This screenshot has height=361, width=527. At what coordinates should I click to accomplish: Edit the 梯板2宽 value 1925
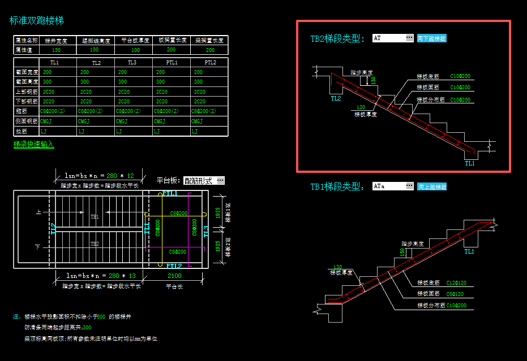[x=218, y=246]
